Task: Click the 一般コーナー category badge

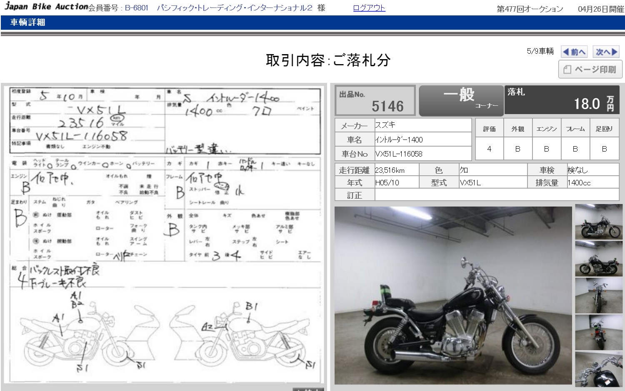Action: [461, 100]
